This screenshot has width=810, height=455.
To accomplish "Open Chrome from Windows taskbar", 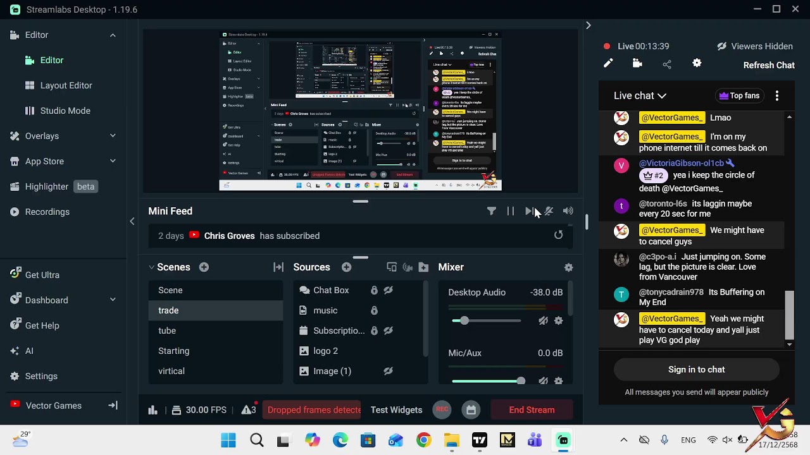I will 423,440.
